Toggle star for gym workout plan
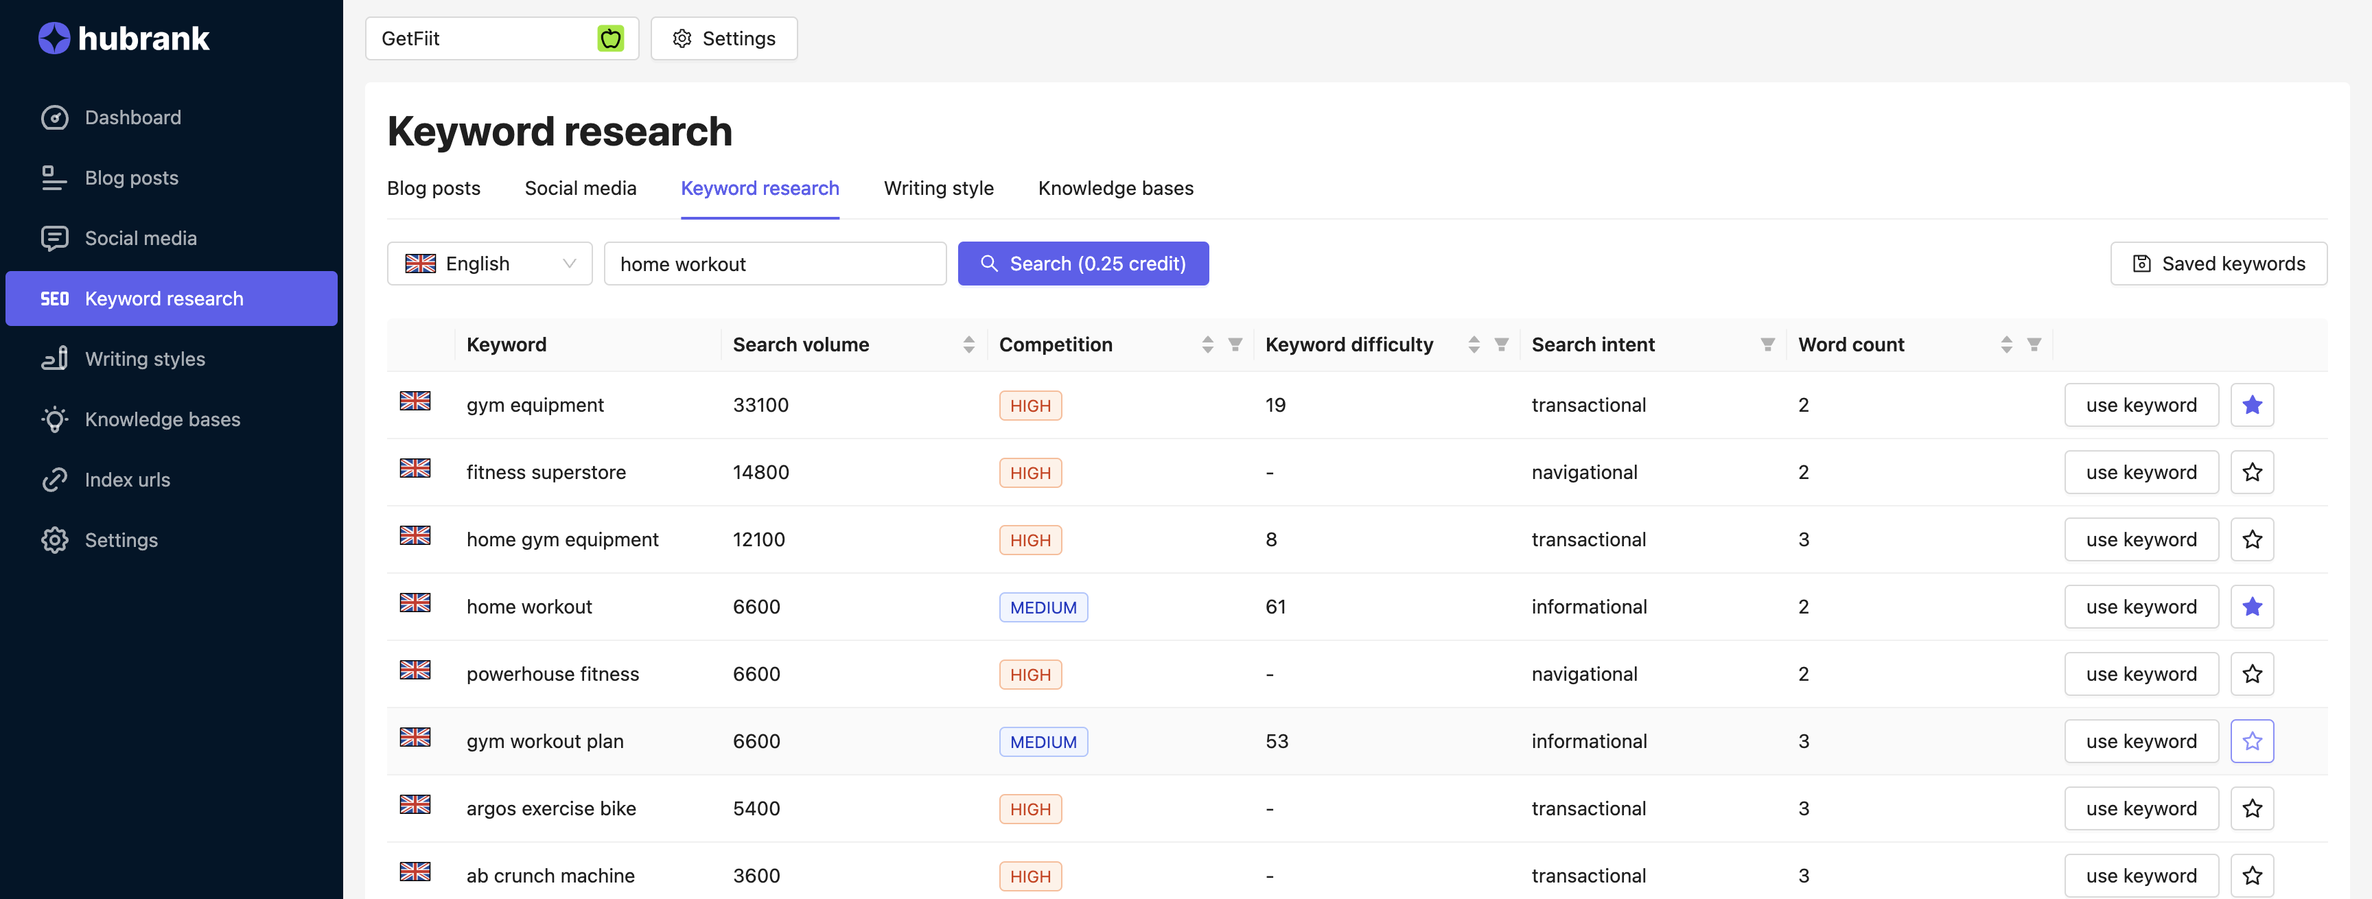Screen dimensions: 2372x899 coord(2251,741)
